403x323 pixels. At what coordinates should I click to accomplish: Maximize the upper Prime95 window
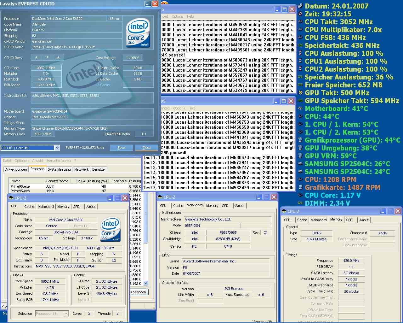[285, 9]
